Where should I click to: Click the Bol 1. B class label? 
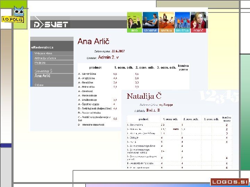click(153, 110)
